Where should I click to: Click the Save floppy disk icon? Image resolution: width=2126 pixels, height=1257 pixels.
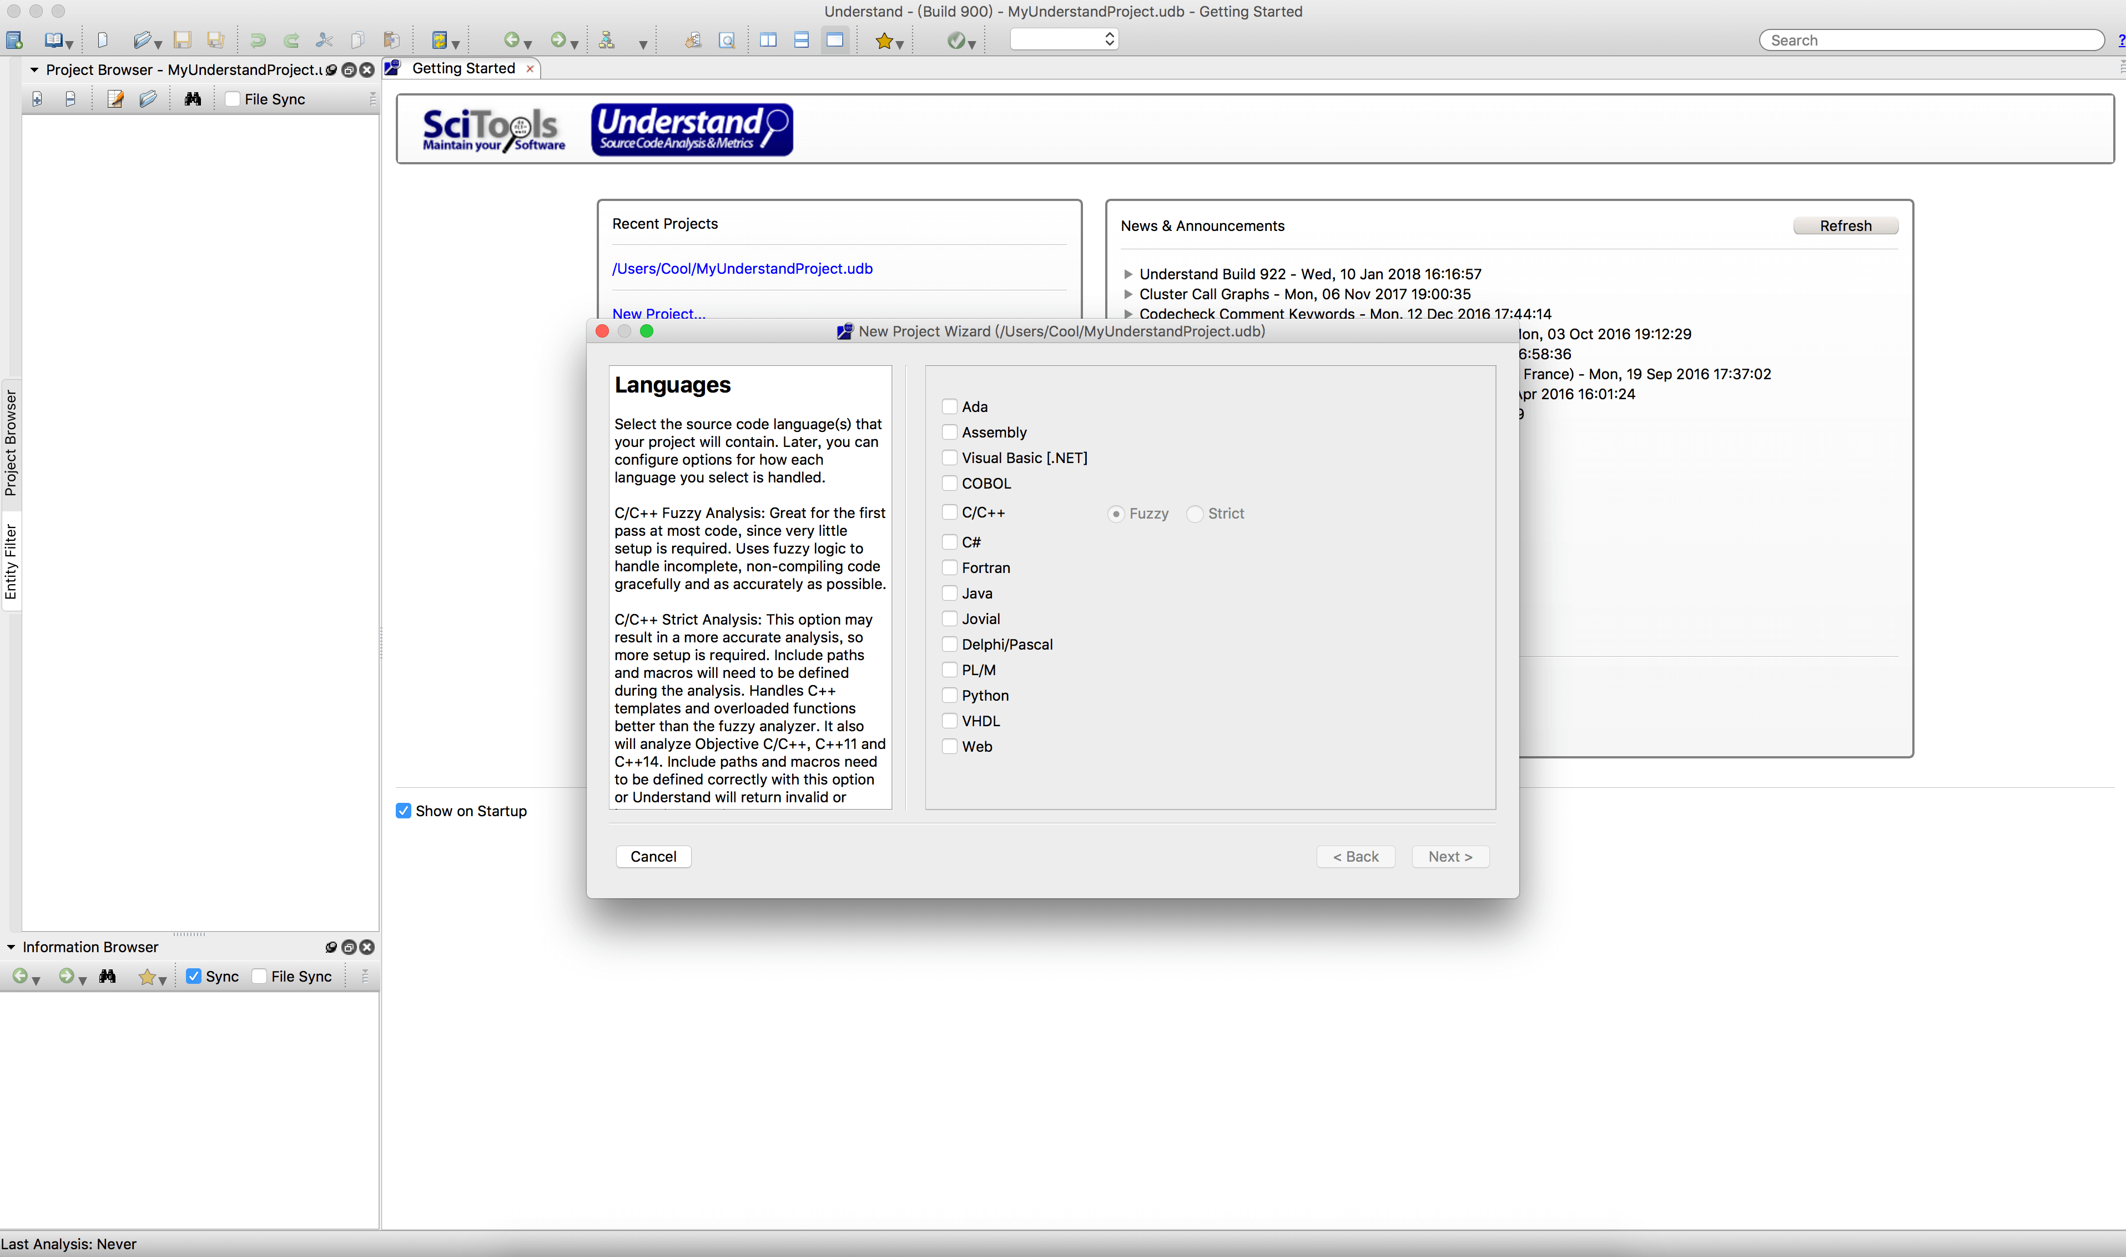[x=182, y=40]
